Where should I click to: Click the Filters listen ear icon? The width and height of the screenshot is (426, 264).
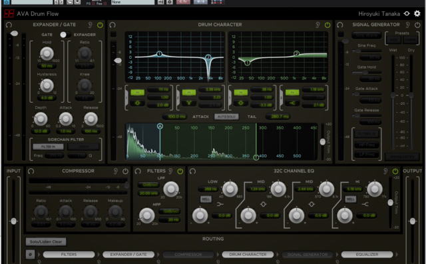point(170,171)
